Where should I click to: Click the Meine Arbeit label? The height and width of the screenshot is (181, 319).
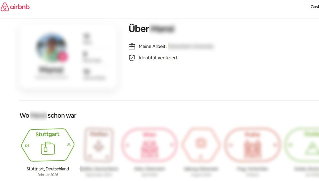(x=153, y=47)
